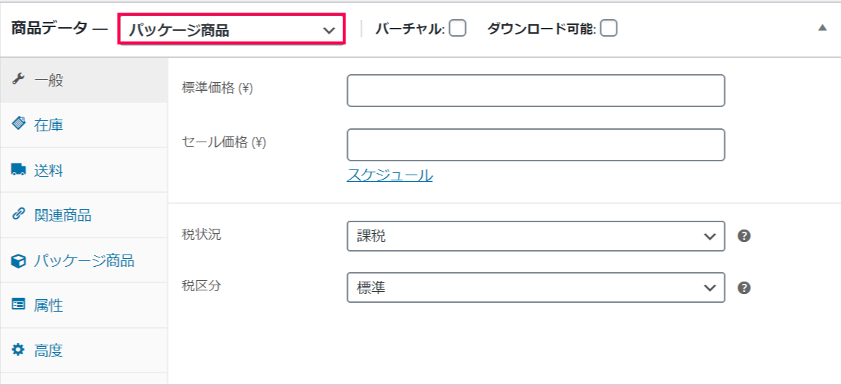Viewport: 841px width, 385px height.
Task: Click the wrench icon beside 一般
Action: click(18, 80)
